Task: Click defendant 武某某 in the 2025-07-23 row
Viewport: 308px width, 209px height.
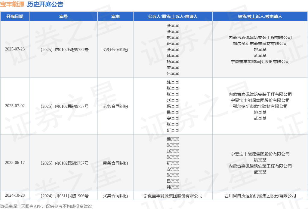Action: [260, 56]
